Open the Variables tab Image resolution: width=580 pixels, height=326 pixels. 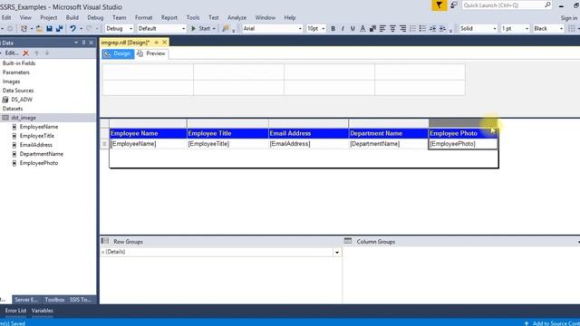click(43, 311)
